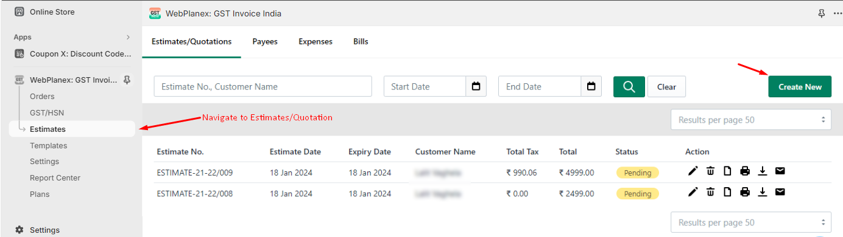Open the upper Results per page dropdown
843x237 pixels.
pyautogui.click(x=751, y=120)
